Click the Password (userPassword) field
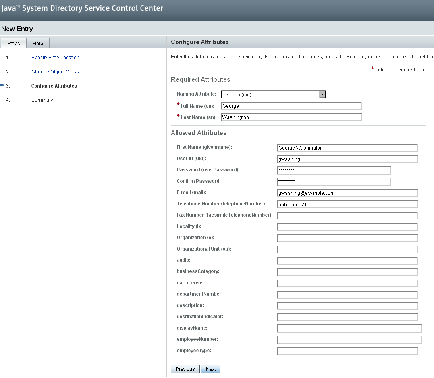Screen dimensions: 434x378 [x=334, y=170]
